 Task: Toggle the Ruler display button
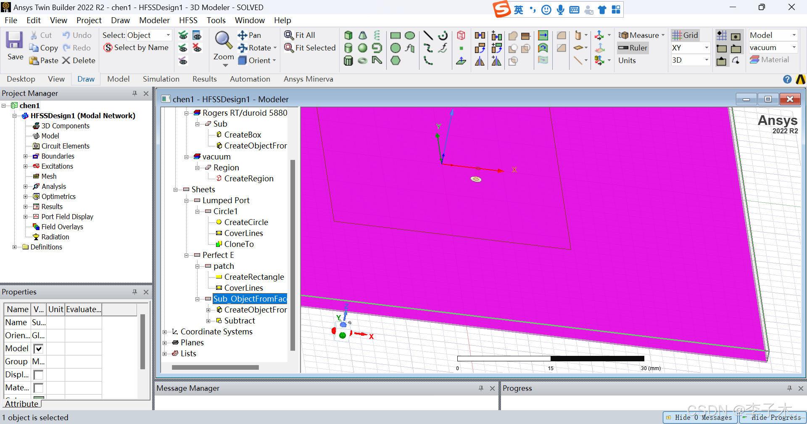(x=633, y=48)
